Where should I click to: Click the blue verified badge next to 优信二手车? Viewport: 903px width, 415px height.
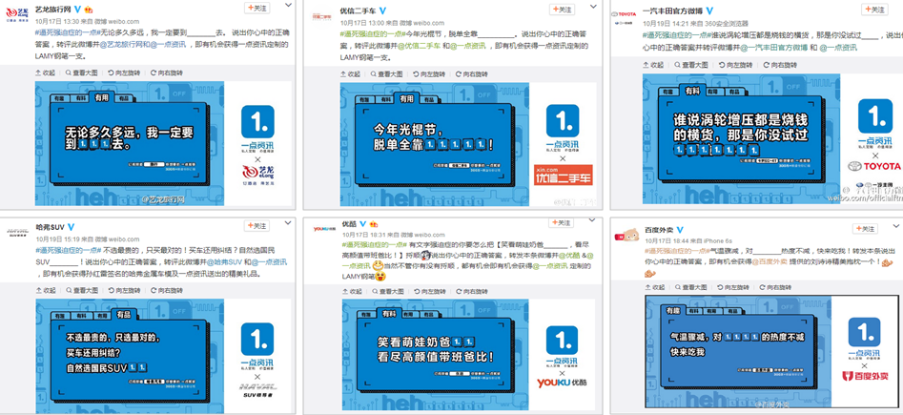point(381,11)
